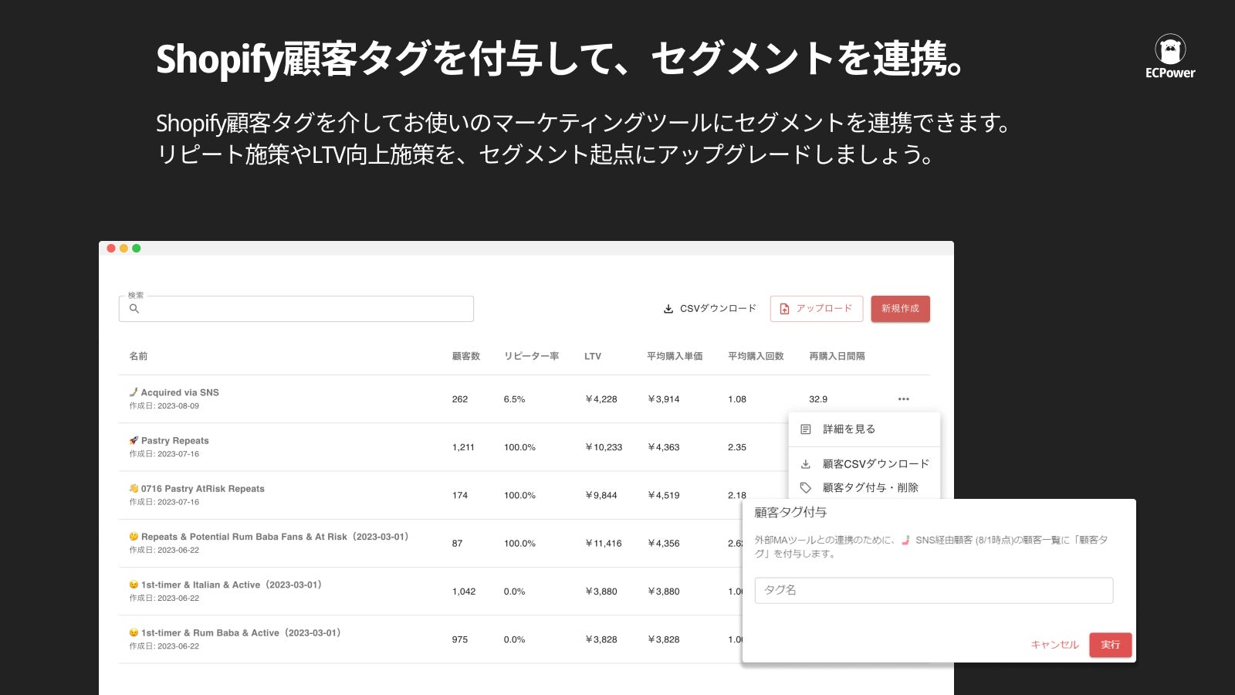Select 顧客タグ付与・削除 menu entry
The width and height of the screenshot is (1235, 695).
pos(864,488)
